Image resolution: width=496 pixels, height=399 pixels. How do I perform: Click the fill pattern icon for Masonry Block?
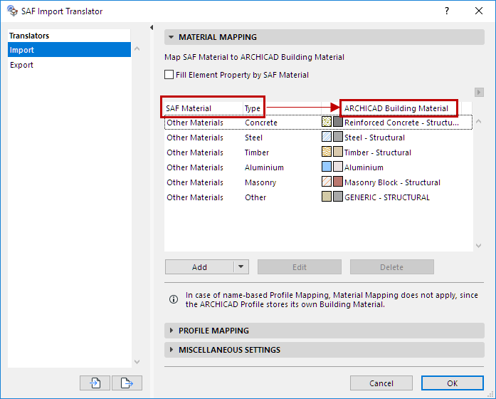(327, 182)
